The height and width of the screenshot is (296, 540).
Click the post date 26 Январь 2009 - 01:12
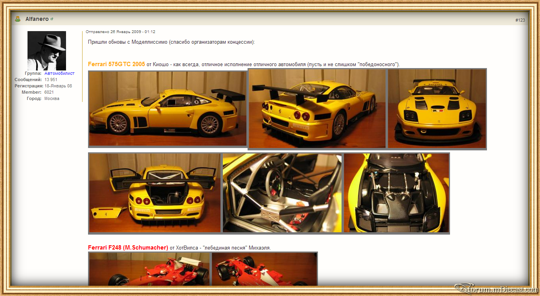133,32
